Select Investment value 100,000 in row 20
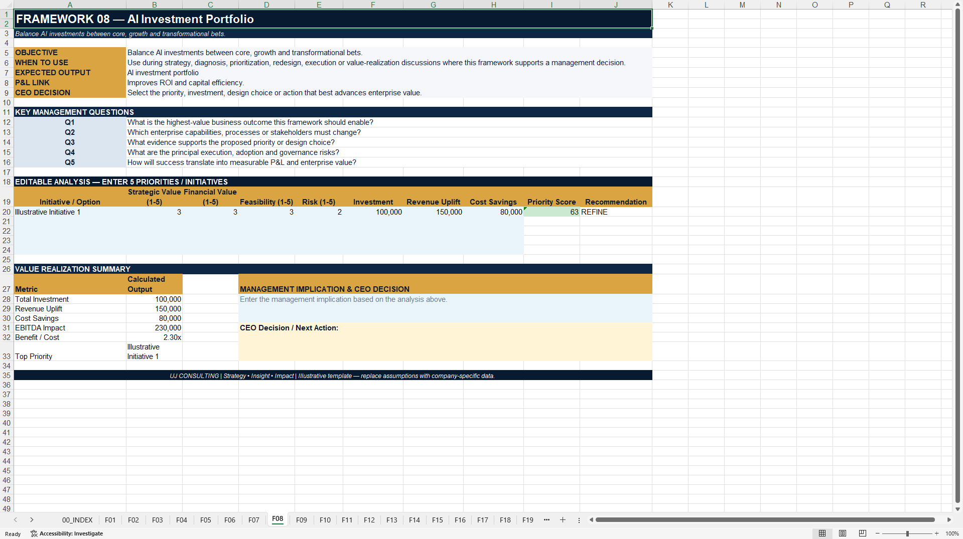 coord(373,212)
